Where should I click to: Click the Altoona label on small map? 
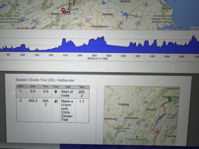(150, 109)
